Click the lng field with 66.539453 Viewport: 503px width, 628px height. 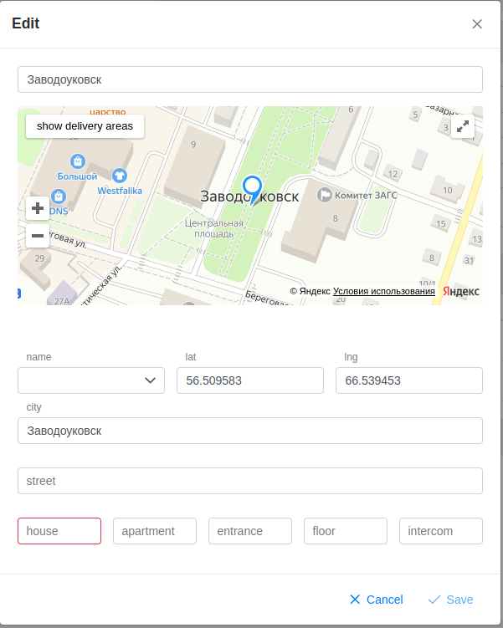tap(409, 380)
